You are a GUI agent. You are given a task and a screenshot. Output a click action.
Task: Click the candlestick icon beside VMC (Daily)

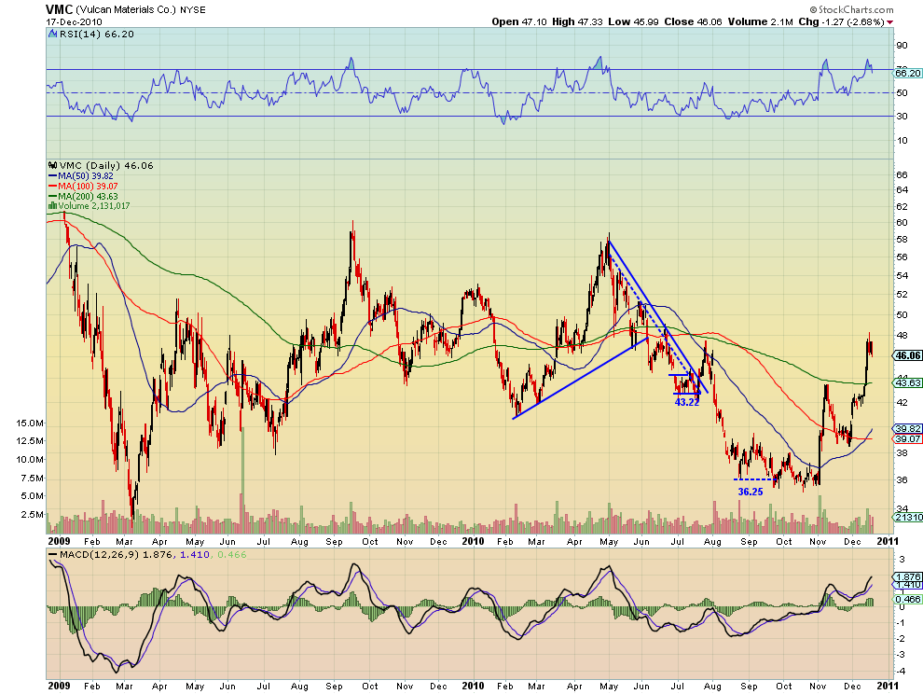53,165
